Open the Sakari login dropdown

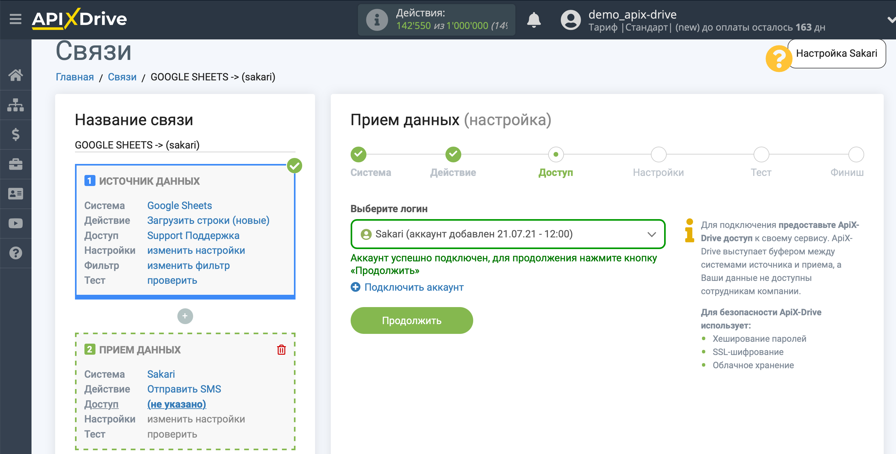point(508,234)
